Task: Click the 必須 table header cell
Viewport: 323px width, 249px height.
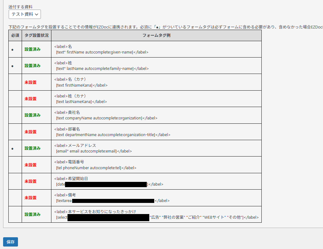Action: (15, 35)
